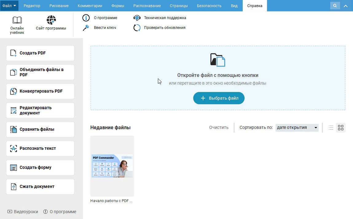Click the Создать PDF sidebar button

tap(40, 53)
